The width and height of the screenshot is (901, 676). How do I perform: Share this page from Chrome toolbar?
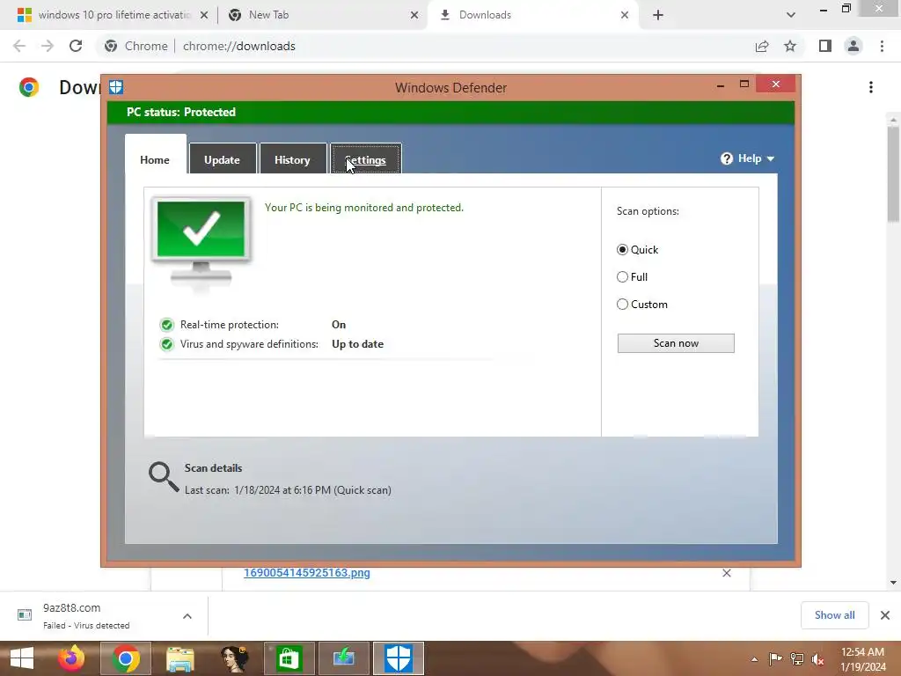[x=762, y=46]
